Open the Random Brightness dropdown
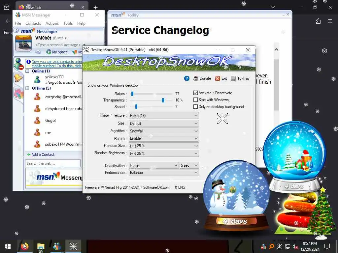This screenshot has height=253, width=338. 164,154
